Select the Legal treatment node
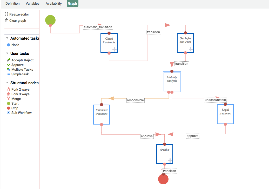The height and width of the screenshot is (189, 269). coord(225,114)
